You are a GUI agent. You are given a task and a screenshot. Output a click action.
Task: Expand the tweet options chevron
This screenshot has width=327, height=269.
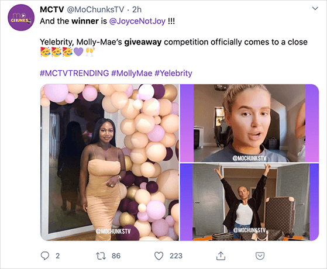(315, 9)
